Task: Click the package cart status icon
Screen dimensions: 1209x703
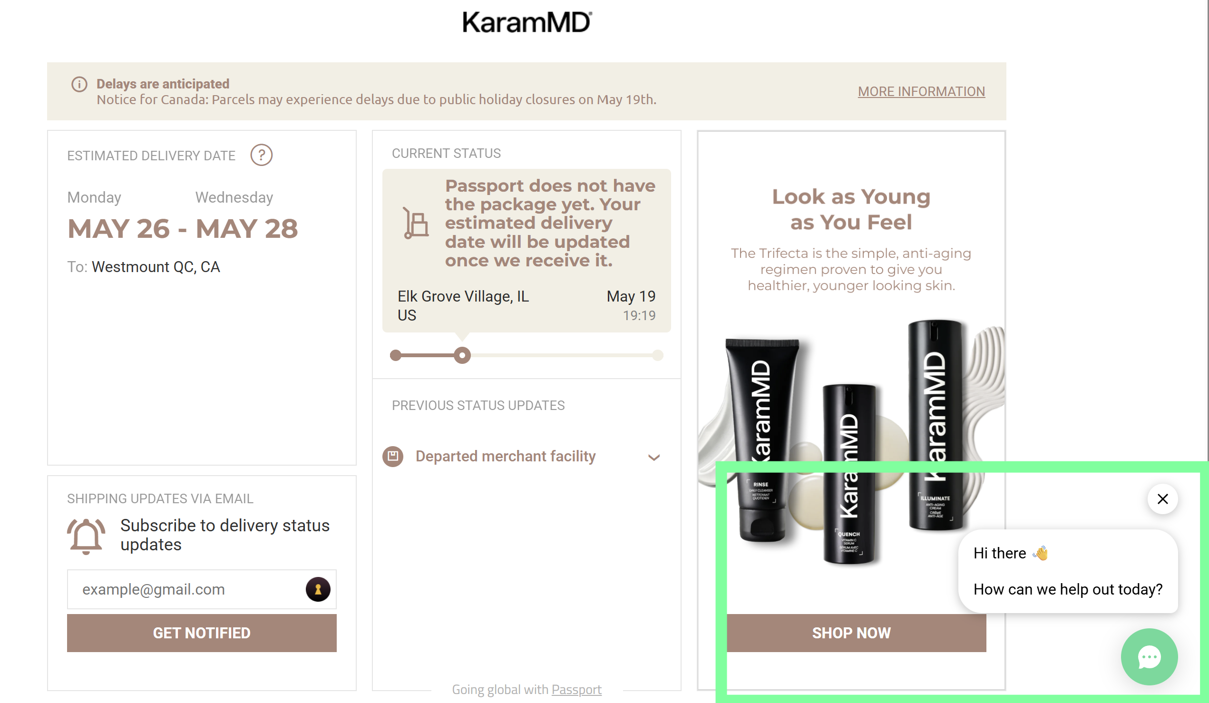Action: tap(416, 223)
